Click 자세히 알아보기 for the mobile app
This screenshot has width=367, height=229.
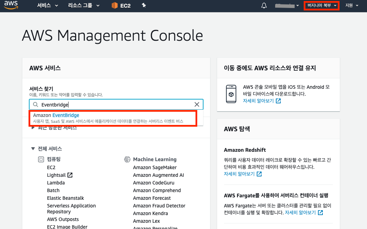tap(258, 101)
